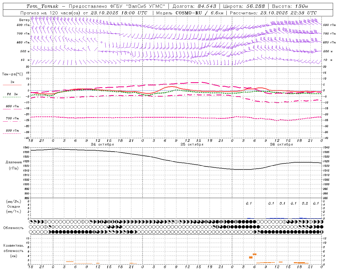Click the '10 м' wind level label
This screenshot has height=269, width=337.
[25, 60]
